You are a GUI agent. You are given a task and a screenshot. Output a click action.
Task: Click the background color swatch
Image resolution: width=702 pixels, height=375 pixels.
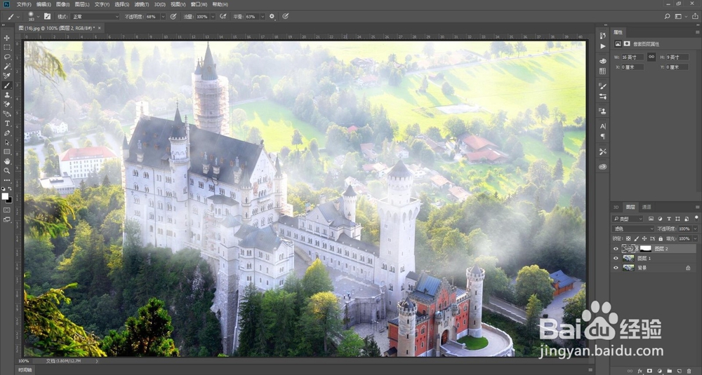[9, 200]
